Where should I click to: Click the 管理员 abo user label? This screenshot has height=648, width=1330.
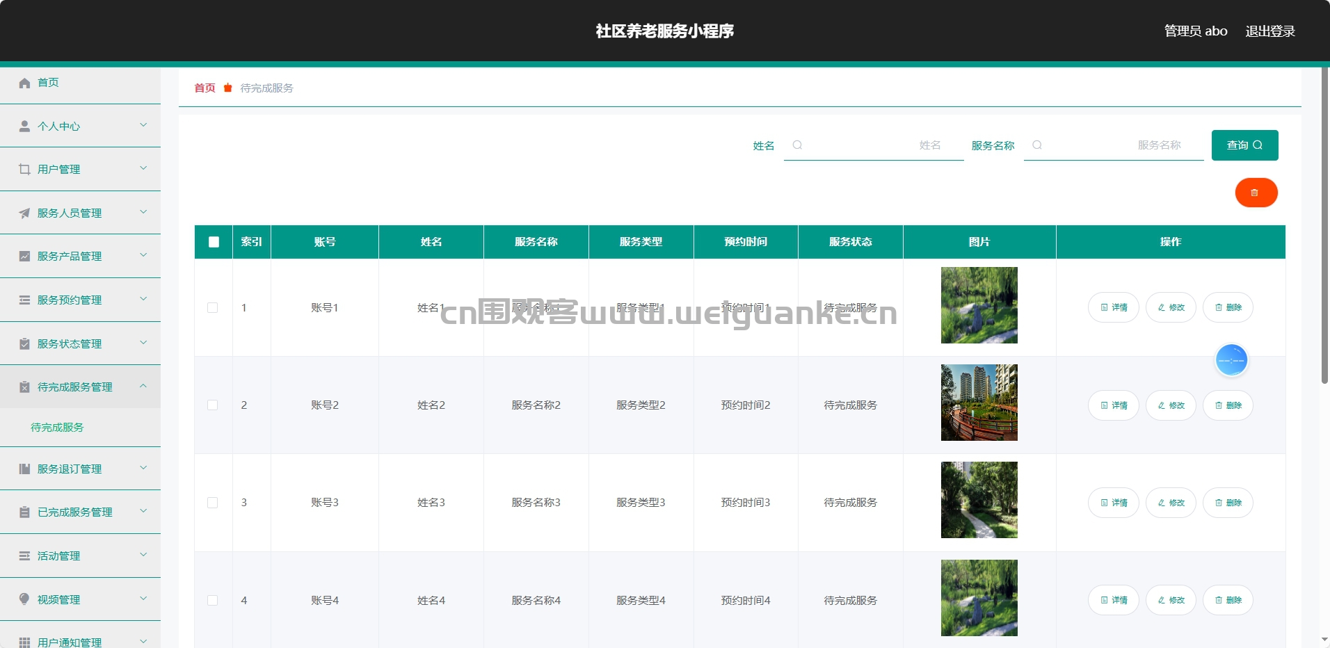(x=1196, y=31)
